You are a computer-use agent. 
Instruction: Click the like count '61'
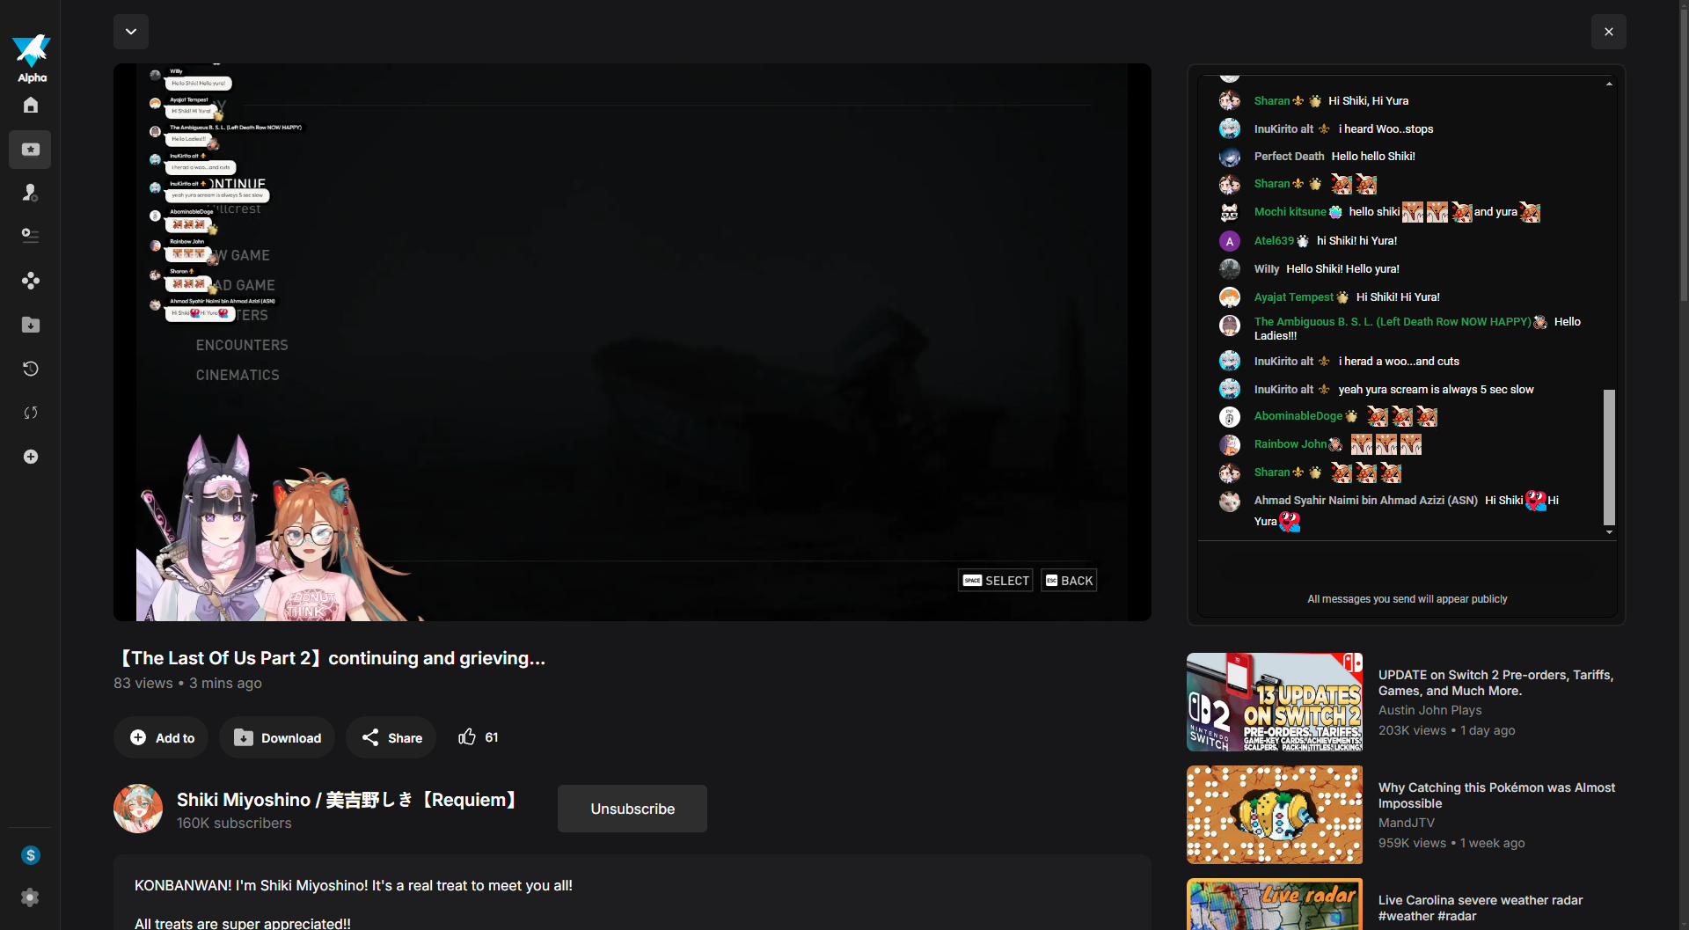[492, 737]
